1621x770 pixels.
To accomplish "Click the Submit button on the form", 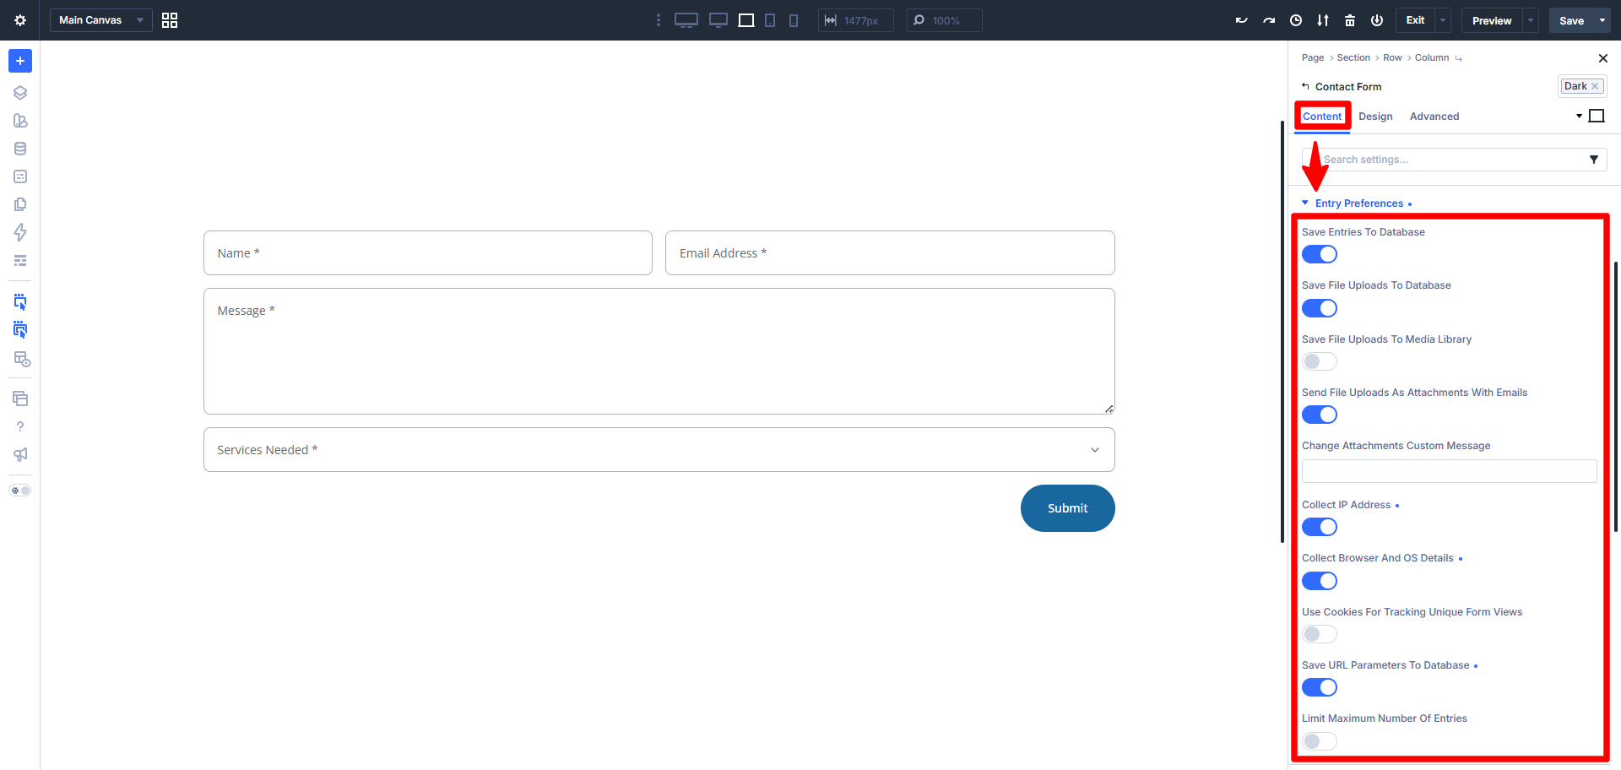I will [x=1068, y=508].
